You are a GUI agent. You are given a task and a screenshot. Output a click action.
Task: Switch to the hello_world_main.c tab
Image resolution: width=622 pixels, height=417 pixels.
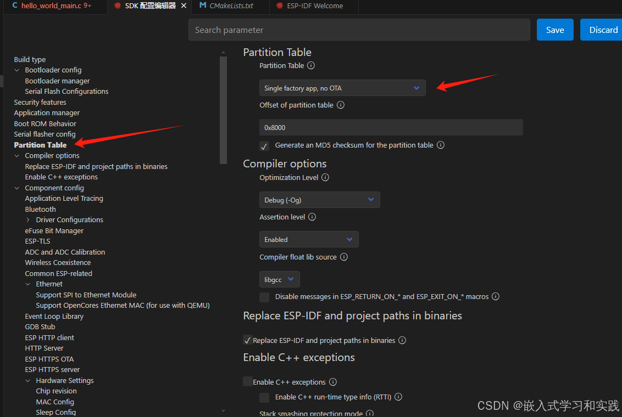55,6
